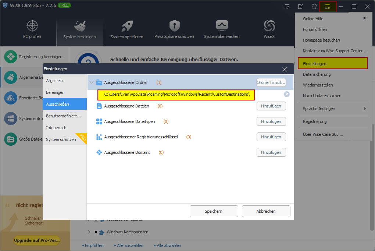Screen dimensions: 375x251
Task: Remove the excluded CustomDestinations folder entry
Action: (x=286, y=94)
